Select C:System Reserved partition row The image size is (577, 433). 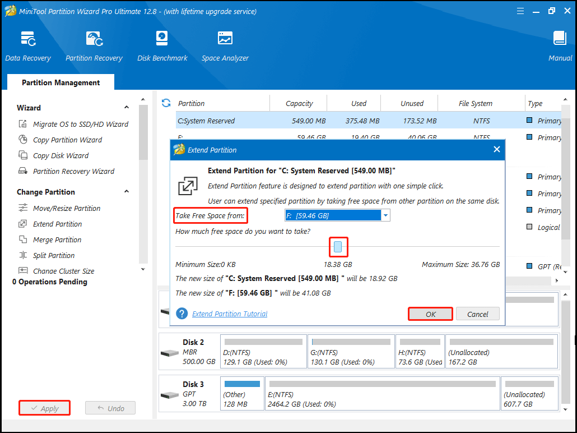click(x=369, y=121)
